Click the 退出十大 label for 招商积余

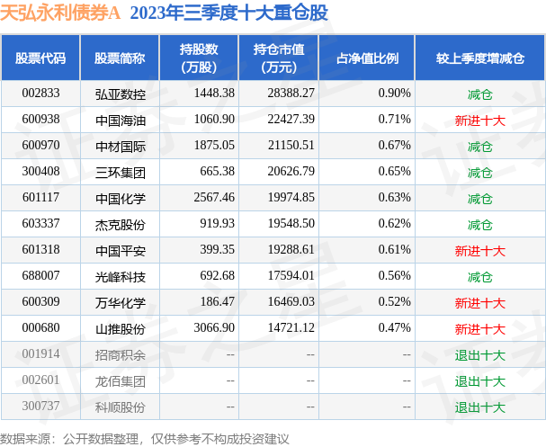pyautogui.click(x=479, y=355)
